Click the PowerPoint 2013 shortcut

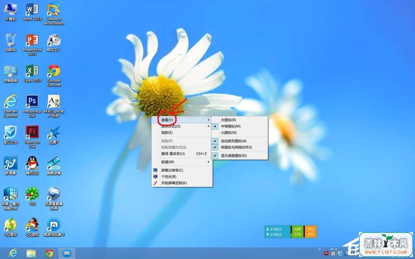[x=32, y=45]
